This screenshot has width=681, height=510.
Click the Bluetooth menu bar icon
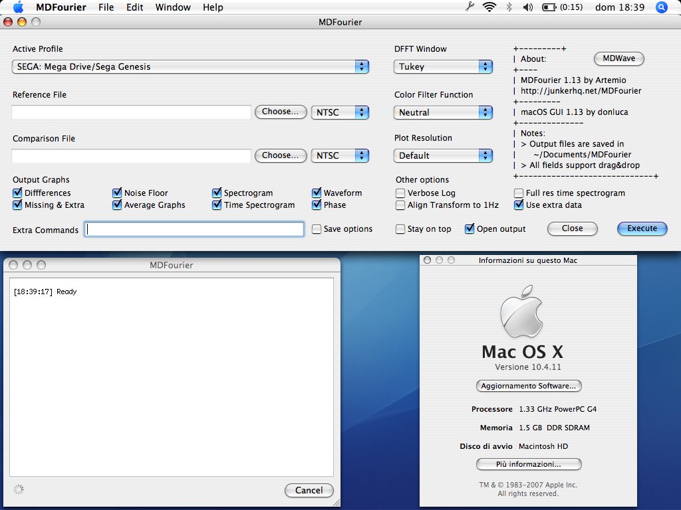(509, 7)
